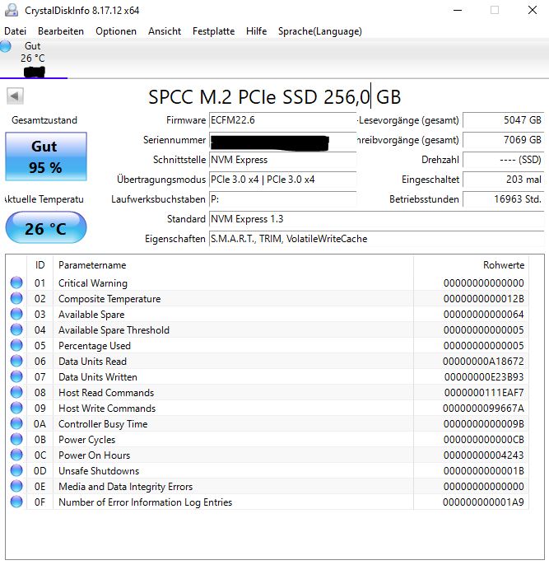Click the Drehzahl value ---- (SSD)

[503, 160]
